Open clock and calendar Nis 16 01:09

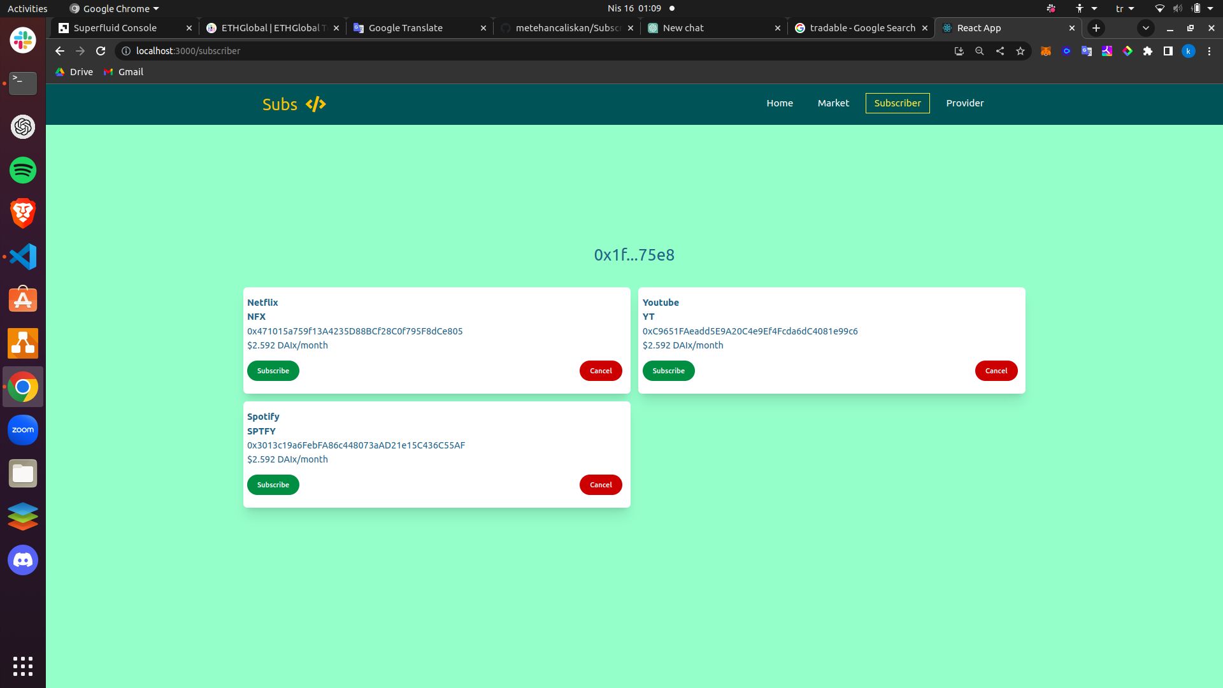634,8
